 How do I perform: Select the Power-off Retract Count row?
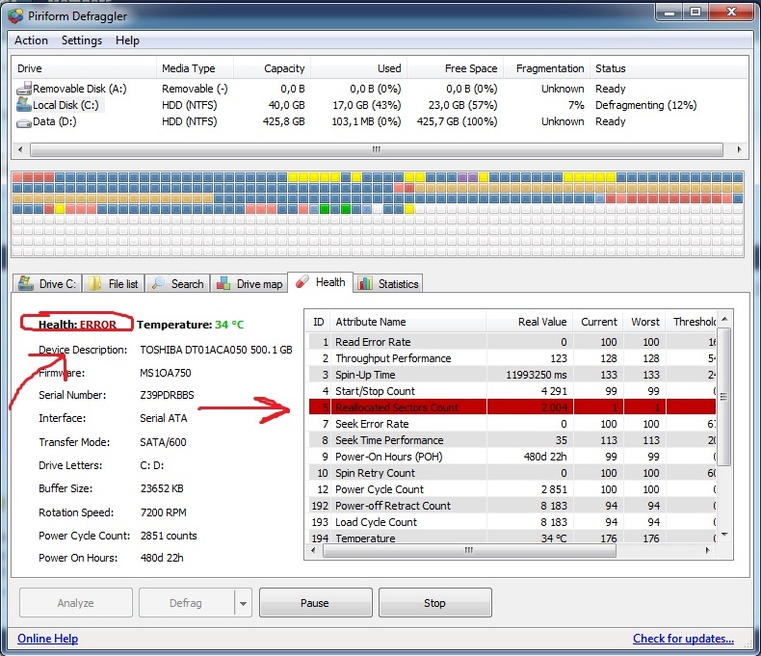pos(512,506)
